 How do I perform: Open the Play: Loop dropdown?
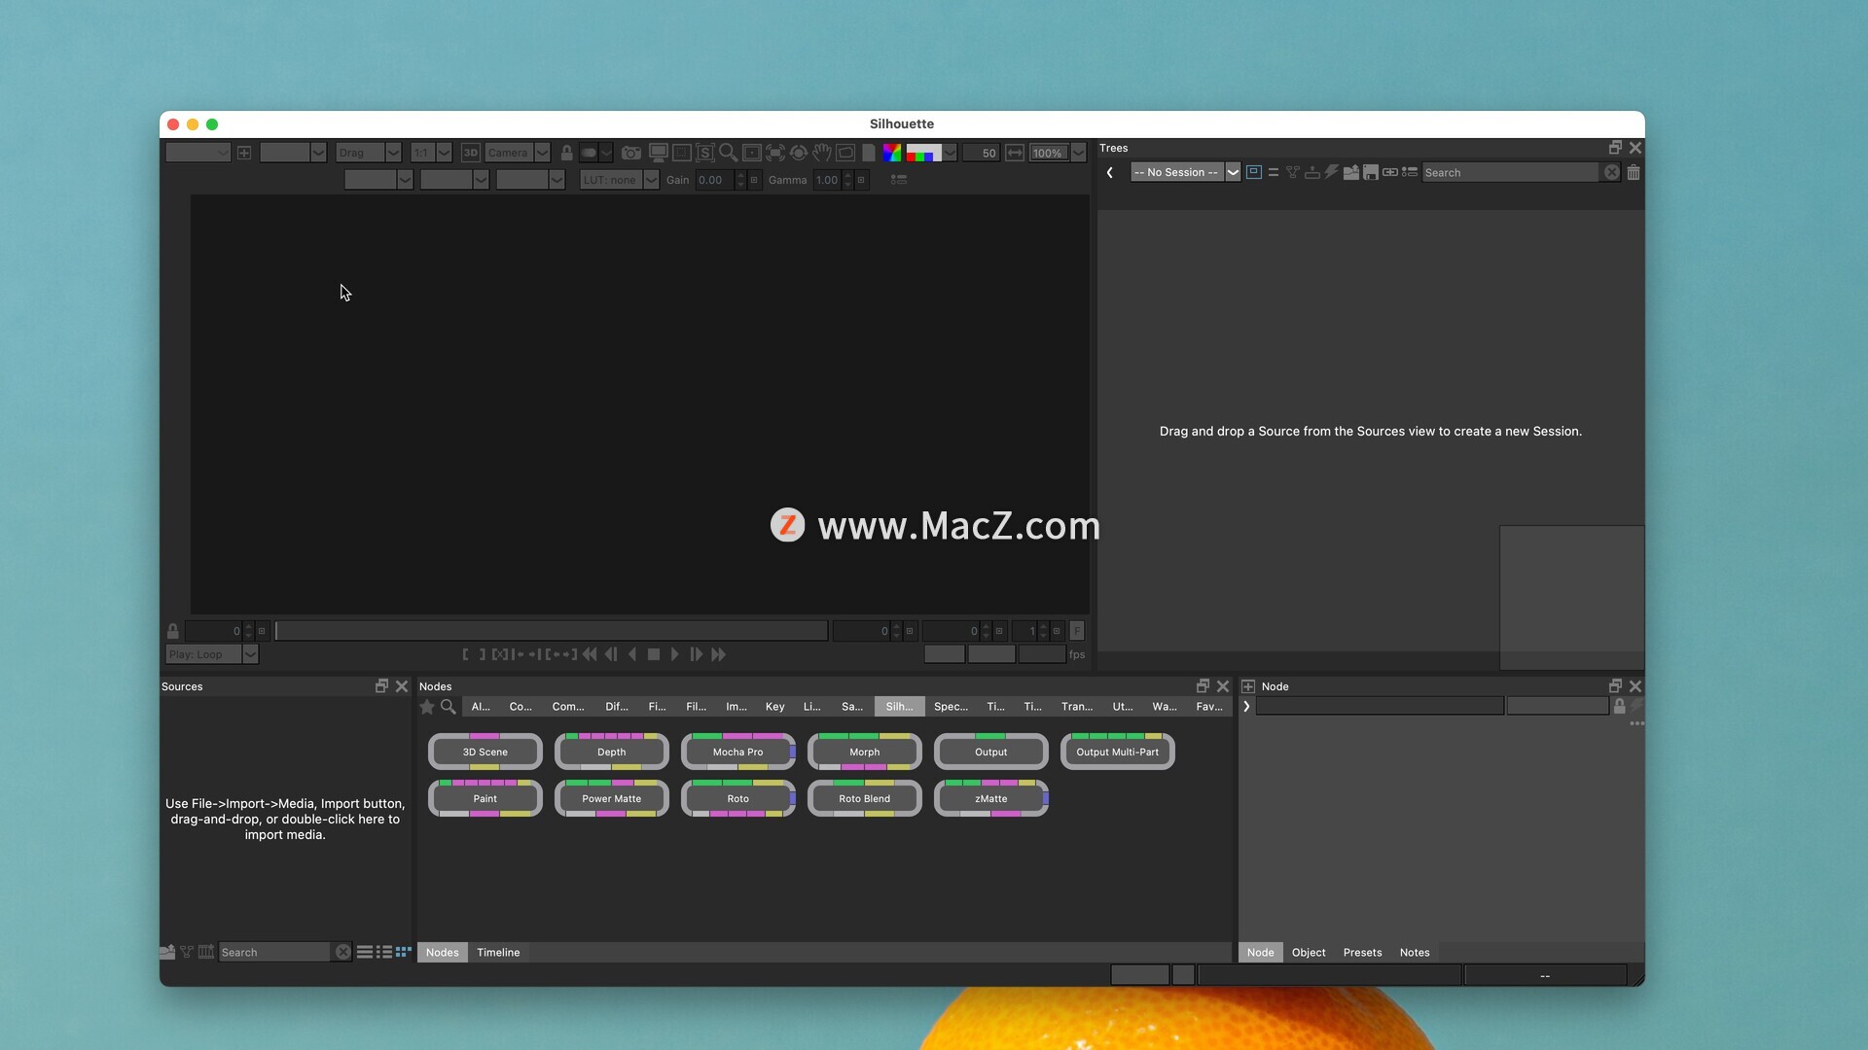pos(250,654)
